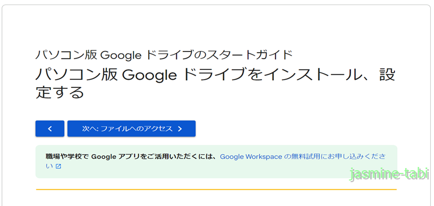Click the word Google in the large heading

tap(149, 76)
